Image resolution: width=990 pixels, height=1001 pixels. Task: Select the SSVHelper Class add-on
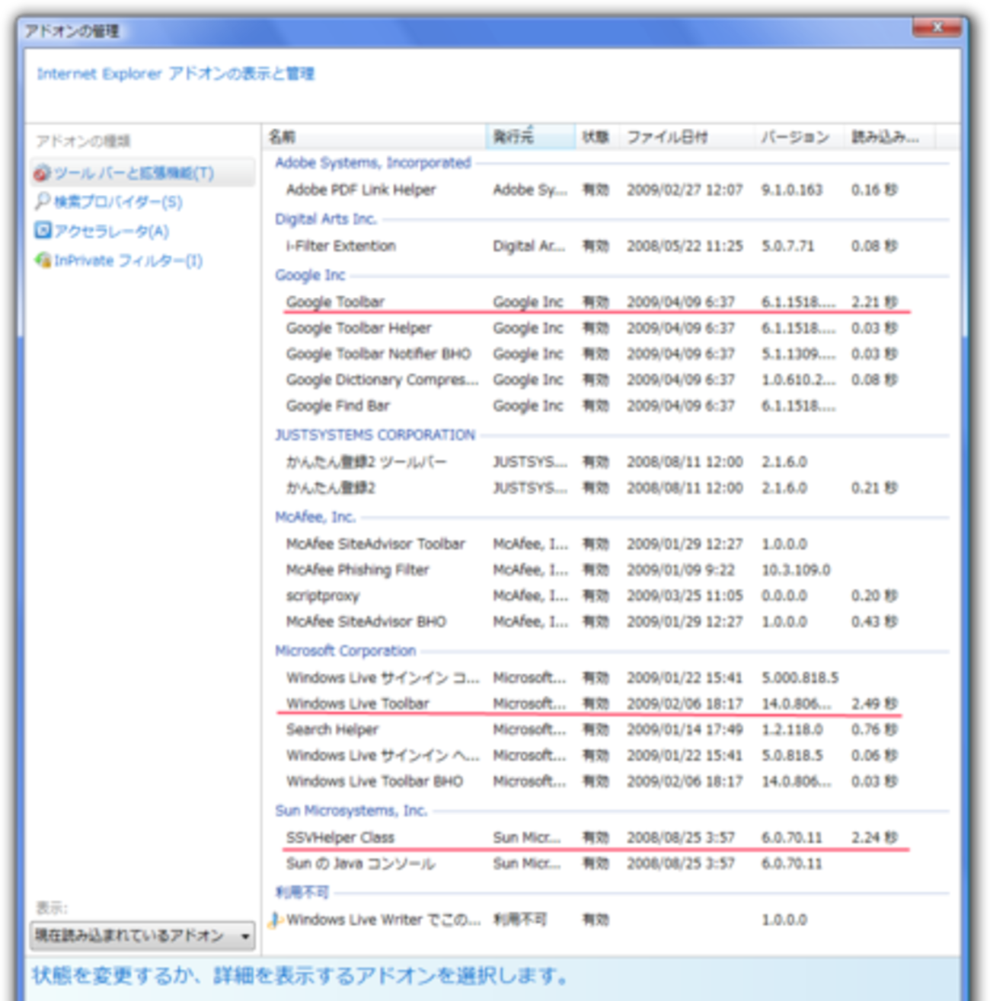coord(340,837)
